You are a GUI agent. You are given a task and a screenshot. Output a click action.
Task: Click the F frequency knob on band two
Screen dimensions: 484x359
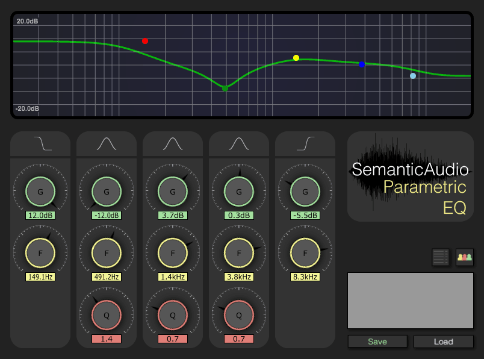click(x=106, y=252)
